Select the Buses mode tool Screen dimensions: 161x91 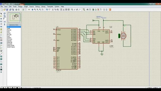coord(1,27)
